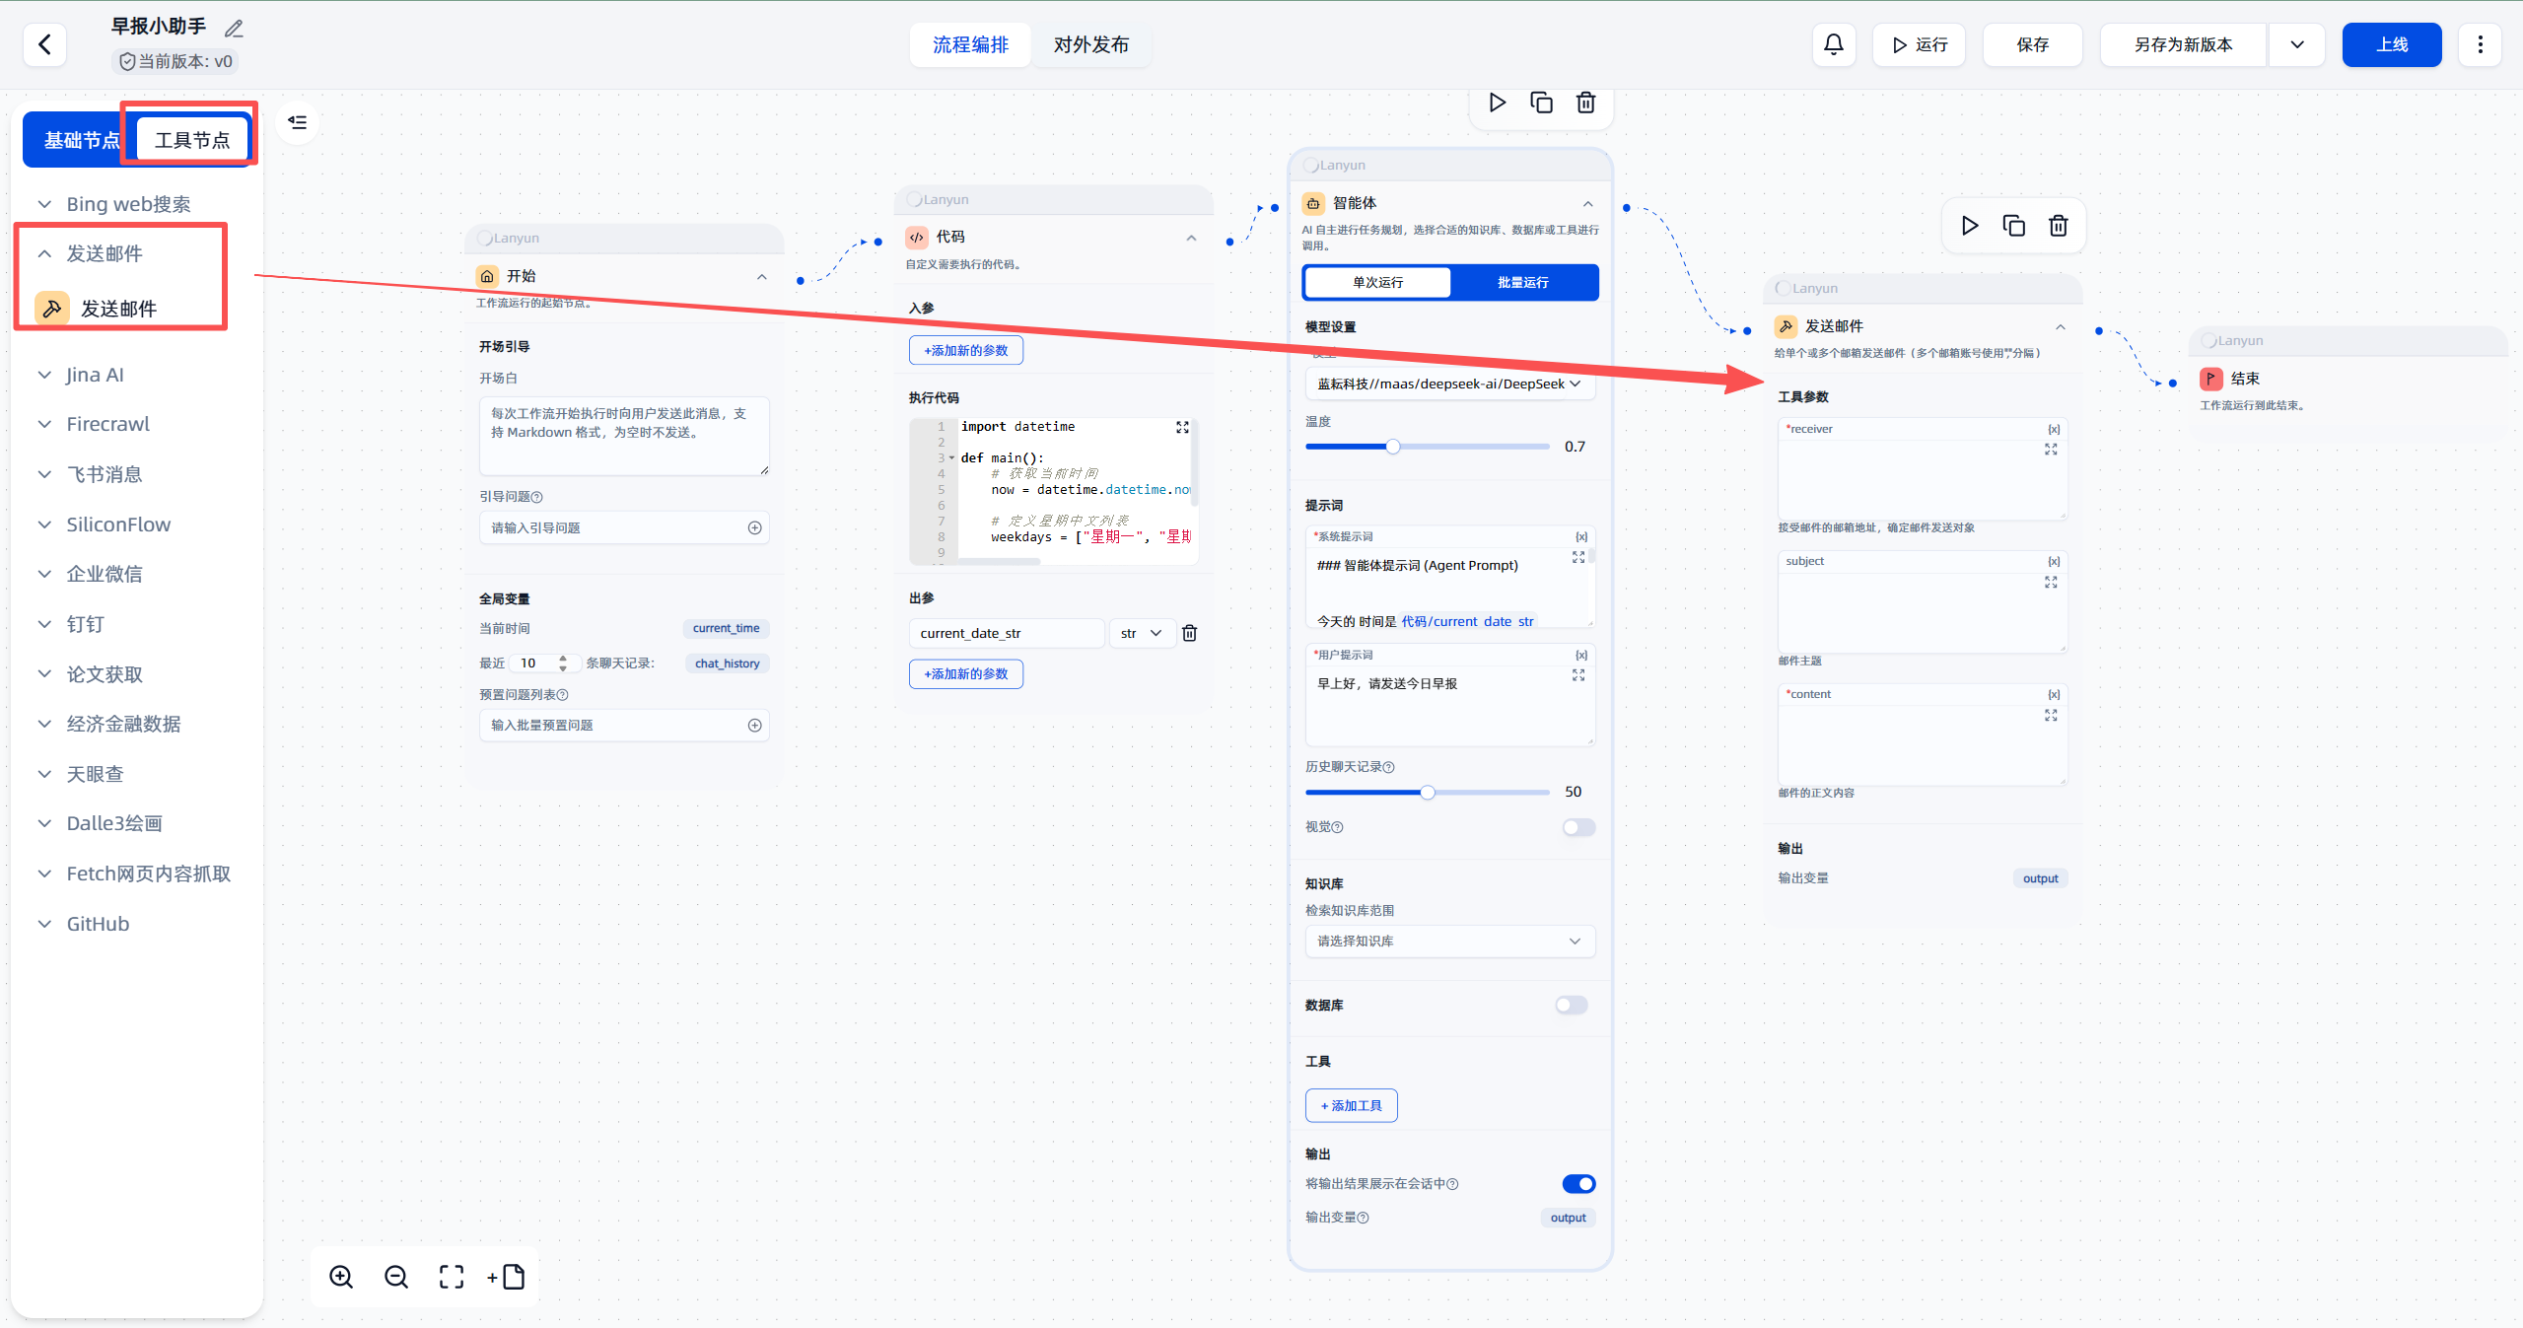Click the fit-to-screen canvas icon

(x=452, y=1277)
